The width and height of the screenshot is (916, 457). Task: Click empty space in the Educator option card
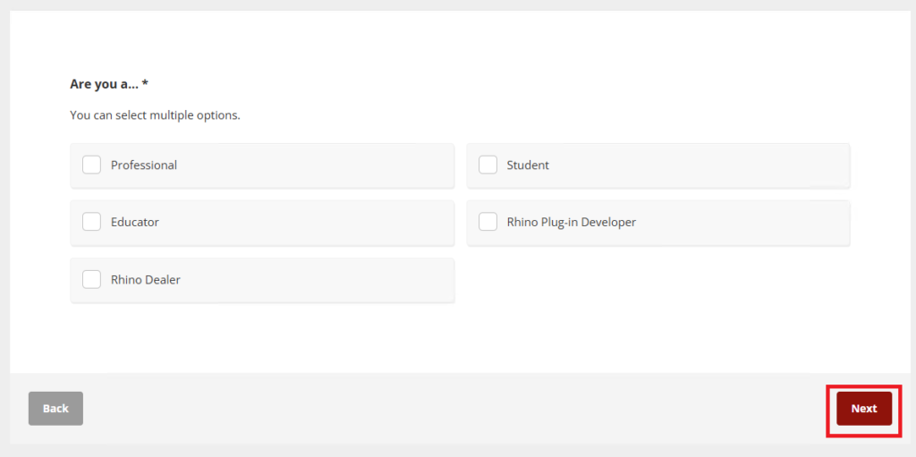340,223
